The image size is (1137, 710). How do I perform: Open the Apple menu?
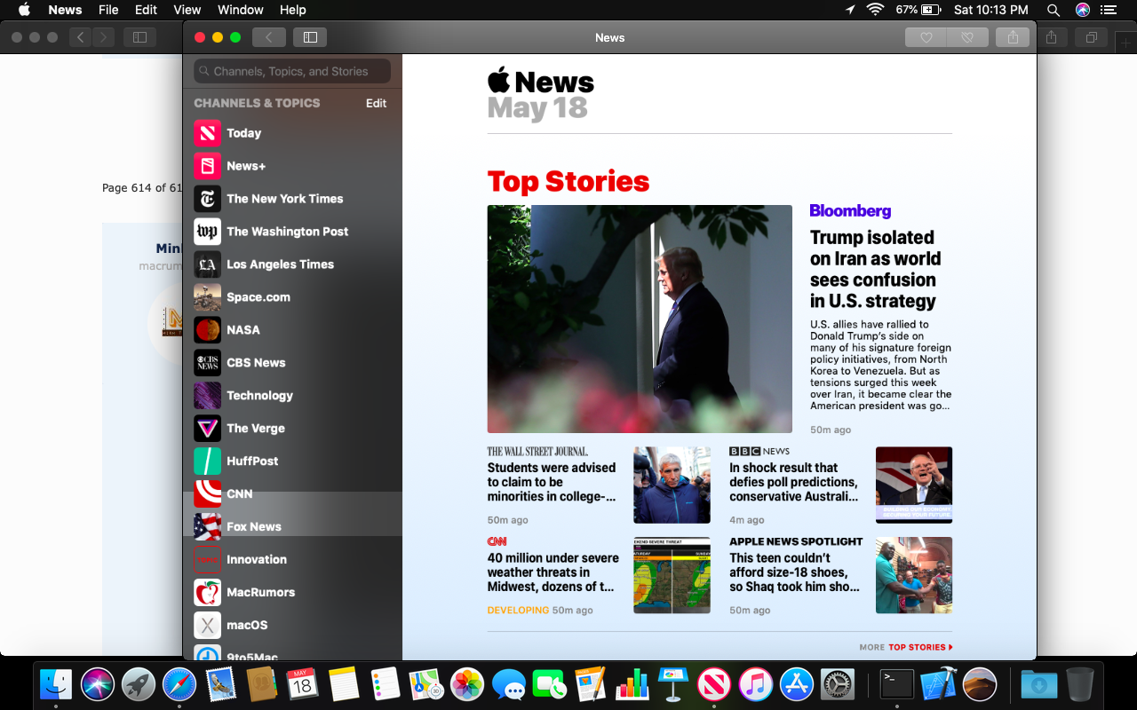click(24, 10)
